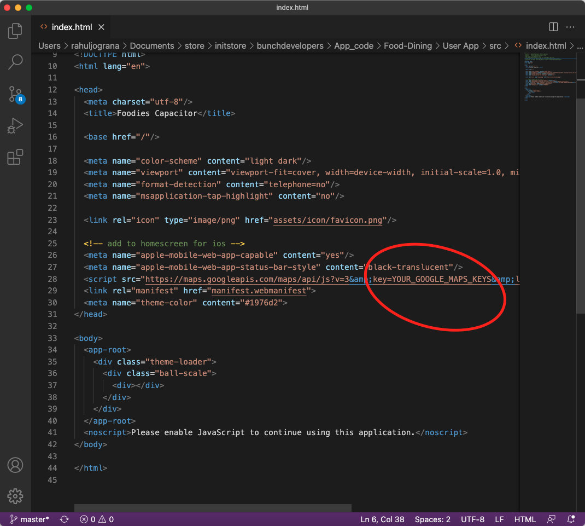Viewport: 585px width, 526px height.
Task: Expand the editor actions ellipsis menu
Action: (570, 26)
